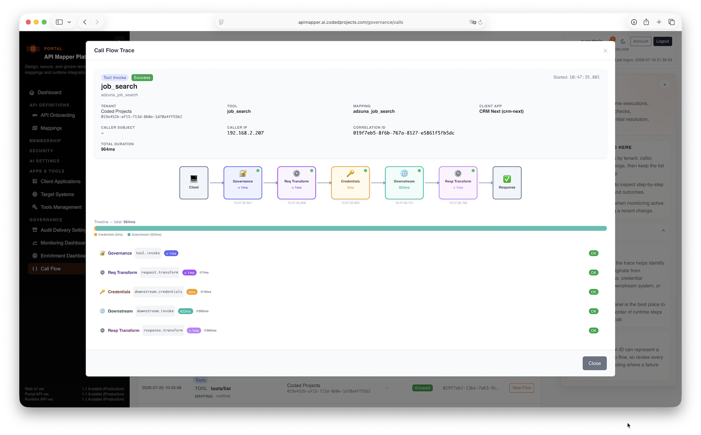
Task: Click the Safari share icon
Action: coord(646,22)
